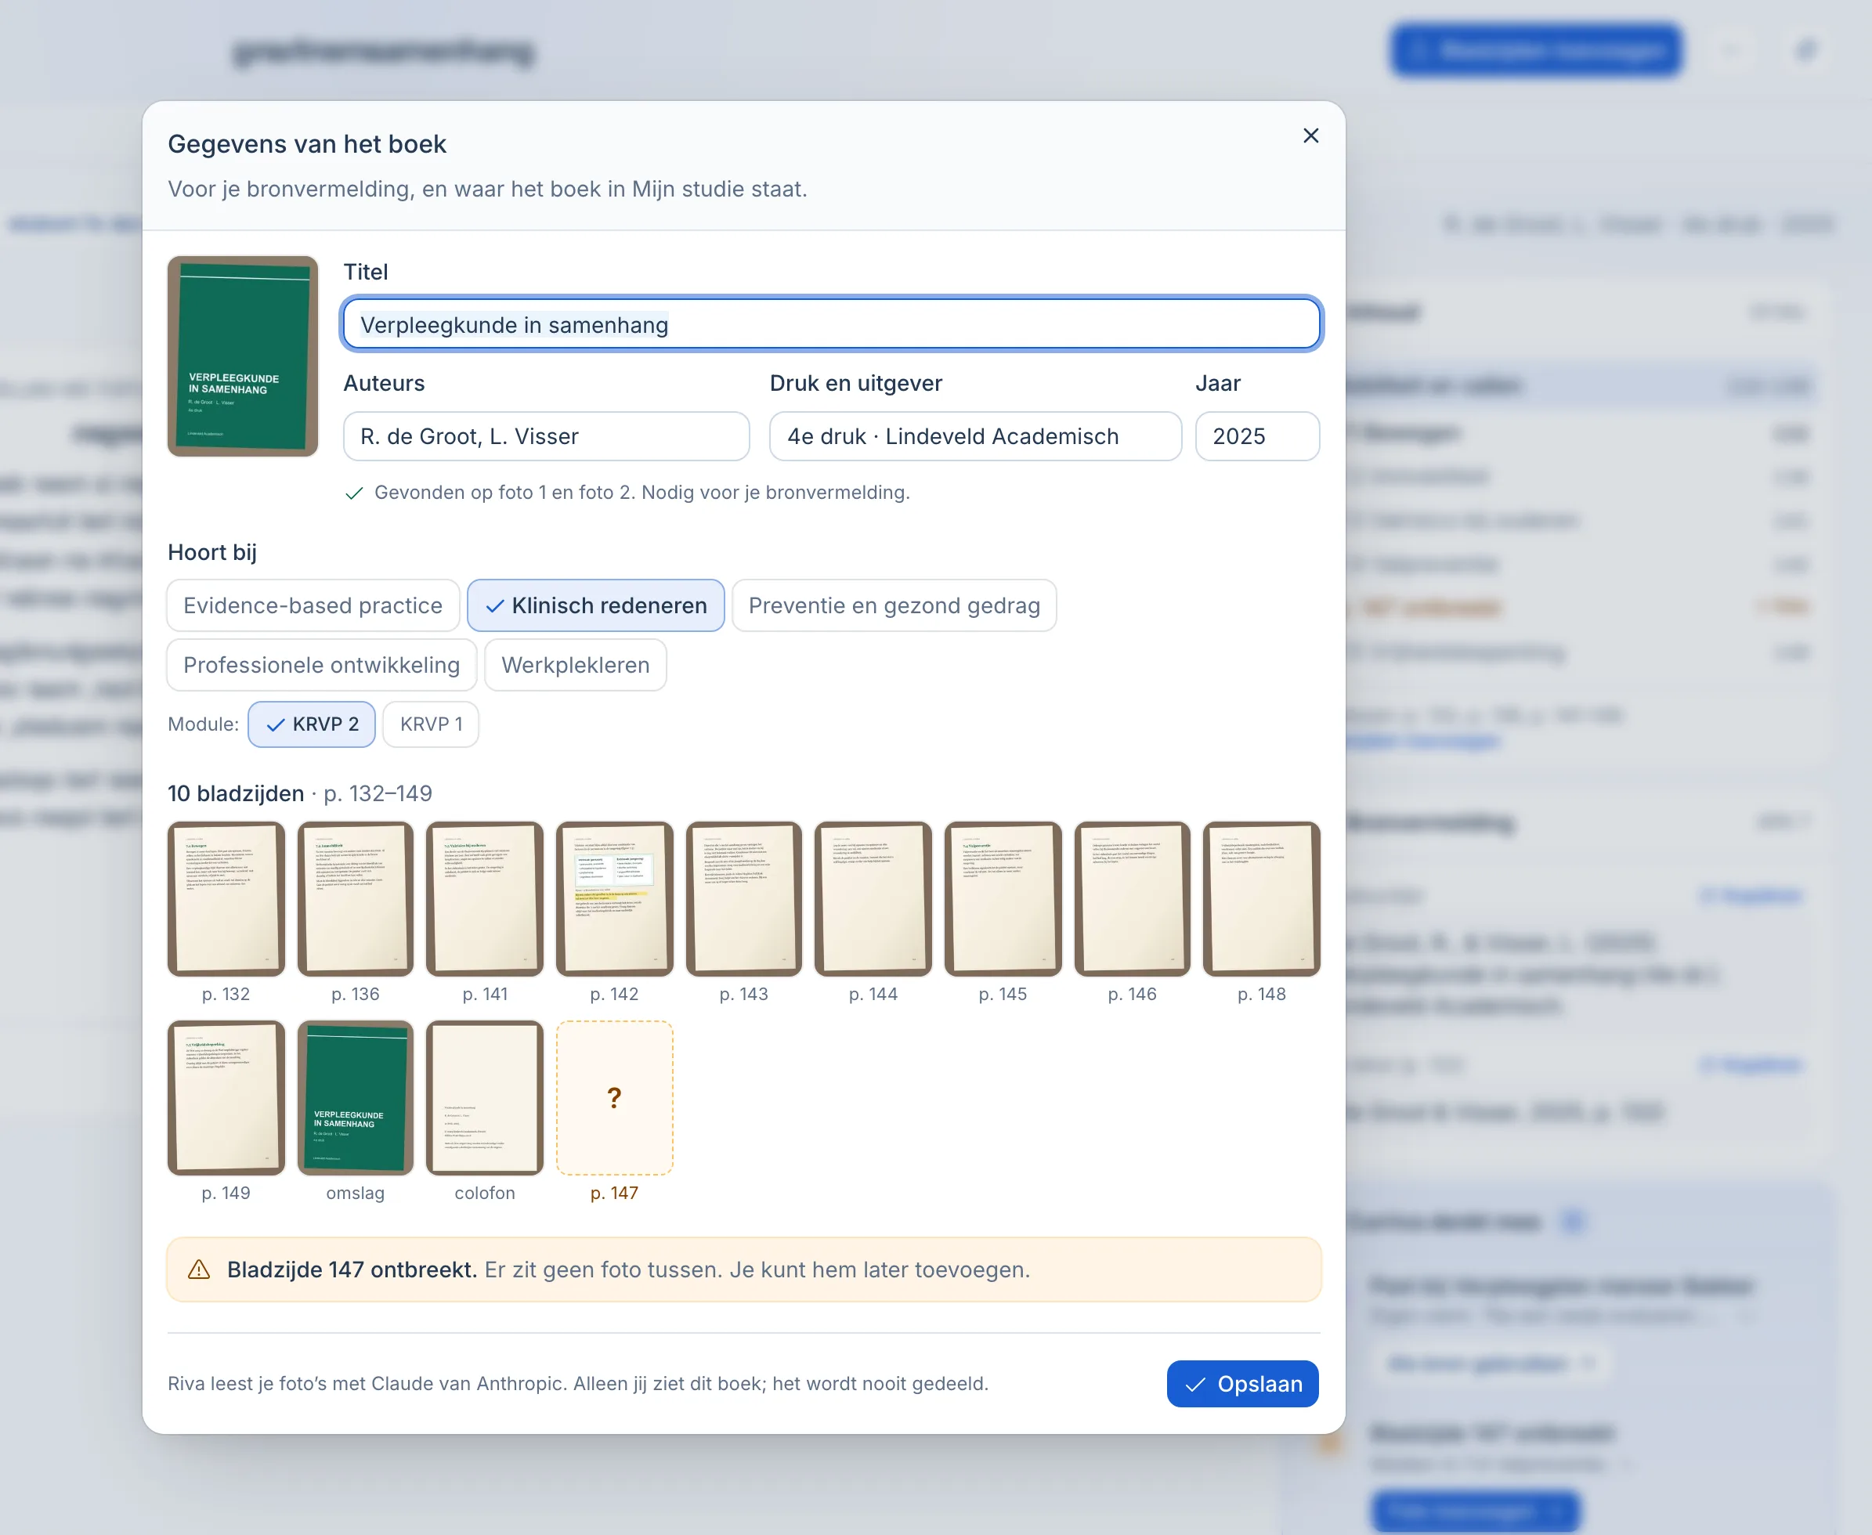Click the '10 bladzijden' heading text
Screen dimensions: 1872x1535
(236, 793)
